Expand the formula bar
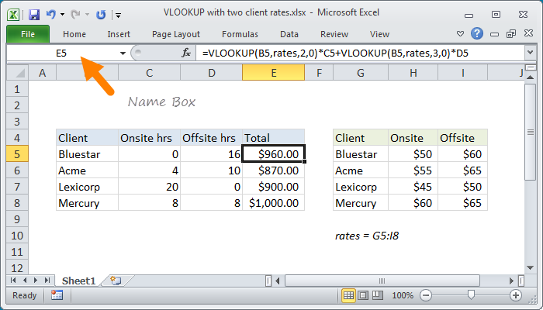The width and height of the screenshot is (543, 310). pyautogui.click(x=531, y=53)
